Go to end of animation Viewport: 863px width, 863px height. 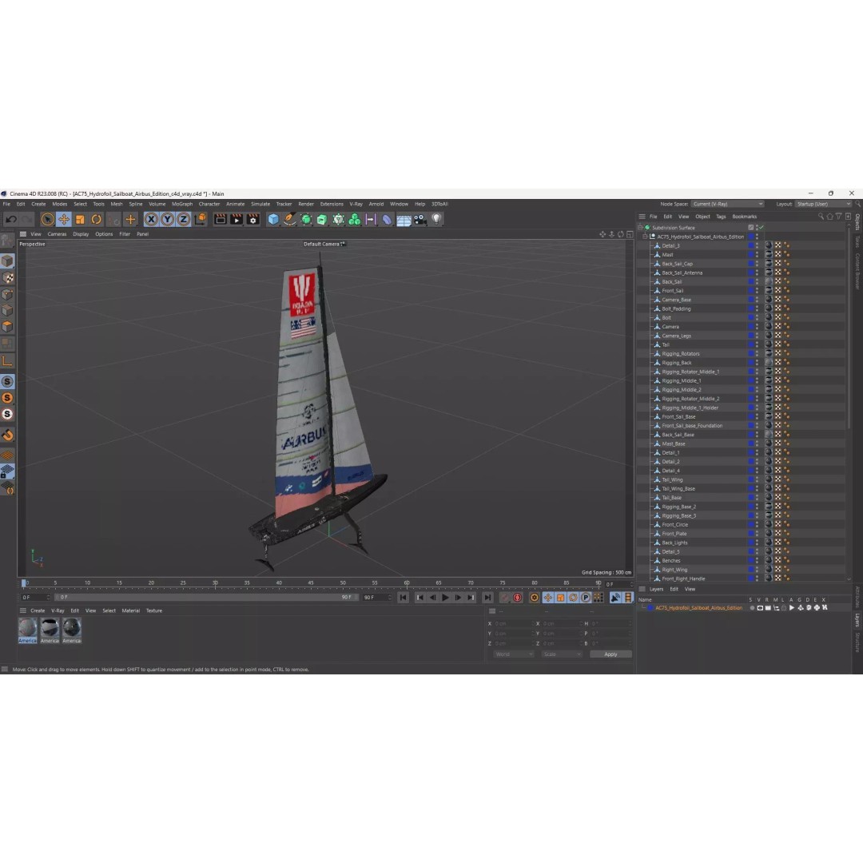pos(487,597)
